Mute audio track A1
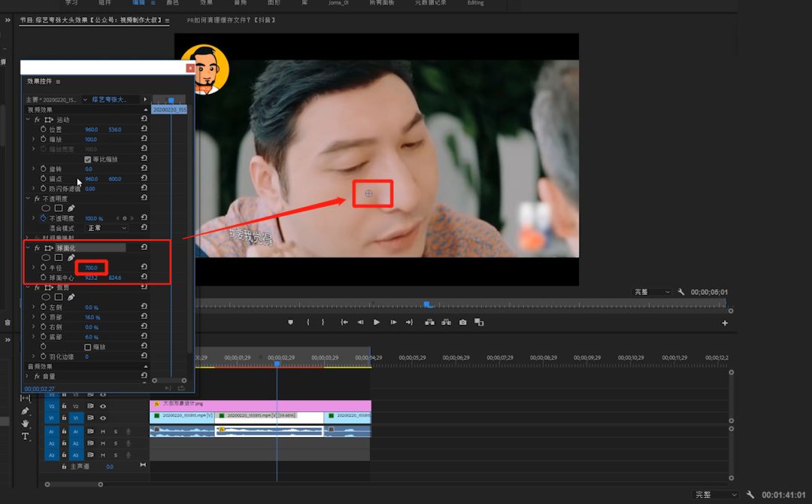Image resolution: width=812 pixels, height=504 pixels. pyautogui.click(x=103, y=431)
